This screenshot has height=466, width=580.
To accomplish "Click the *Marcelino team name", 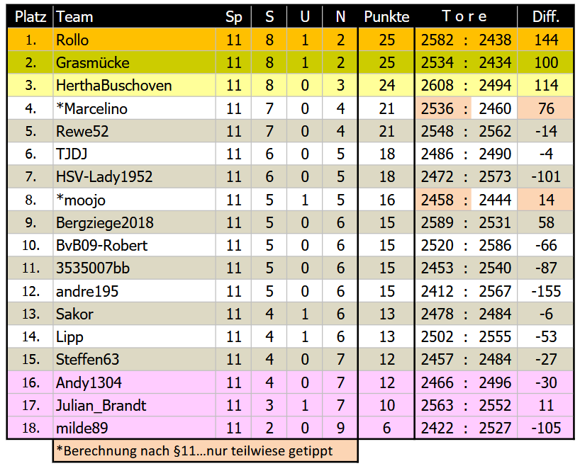I will tap(91, 109).
